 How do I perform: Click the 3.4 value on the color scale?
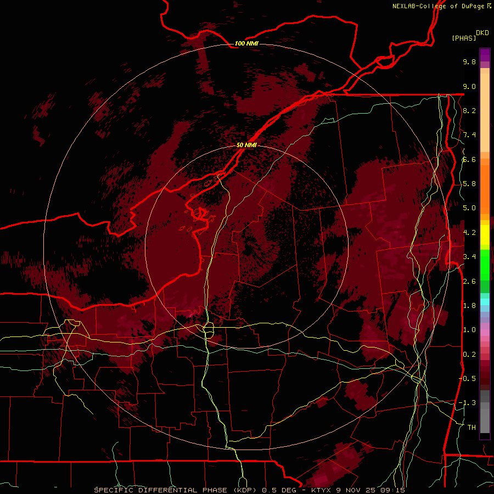[x=469, y=257]
